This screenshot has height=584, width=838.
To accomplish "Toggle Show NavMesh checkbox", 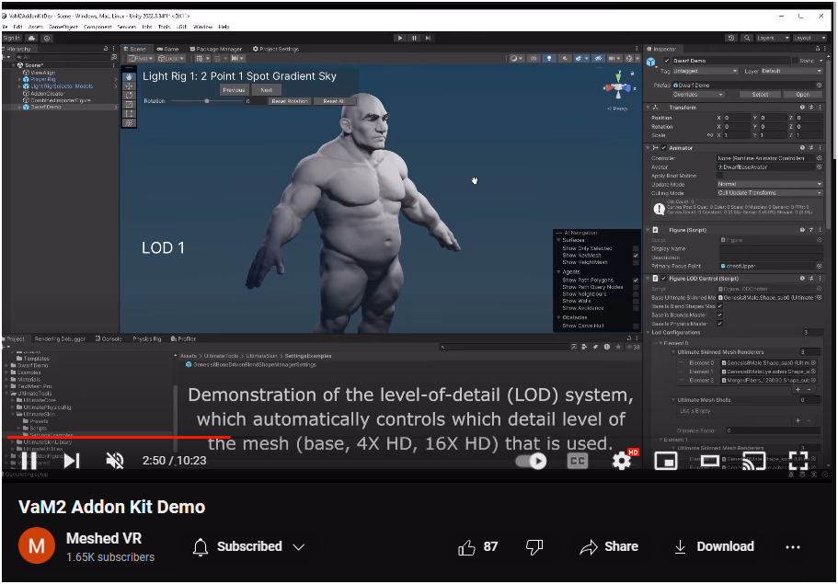I will (636, 256).
